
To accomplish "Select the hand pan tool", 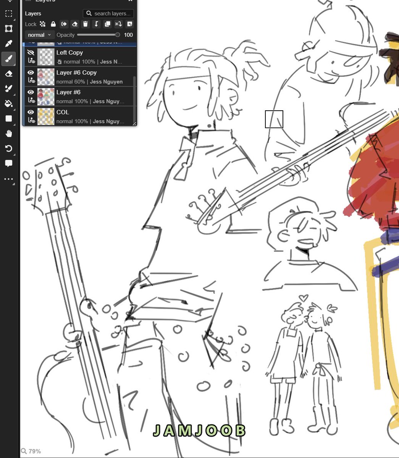I will (x=8, y=134).
